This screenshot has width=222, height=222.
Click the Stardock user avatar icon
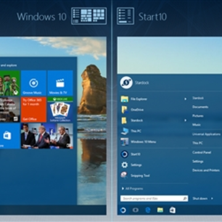(x=126, y=83)
